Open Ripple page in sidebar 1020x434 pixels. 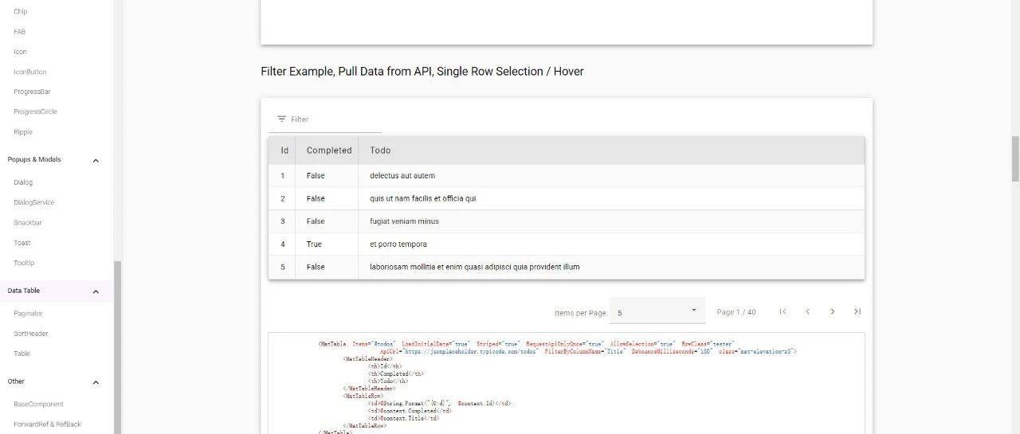[23, 132]
